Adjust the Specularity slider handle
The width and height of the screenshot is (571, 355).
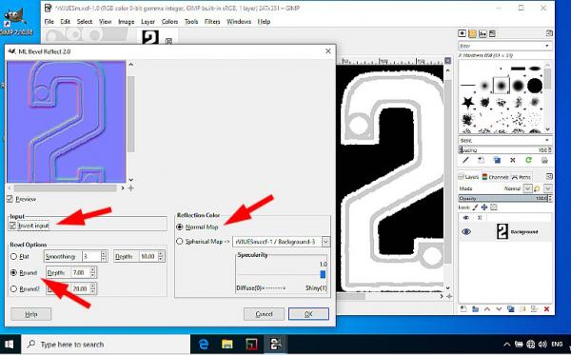click(323, 274)
